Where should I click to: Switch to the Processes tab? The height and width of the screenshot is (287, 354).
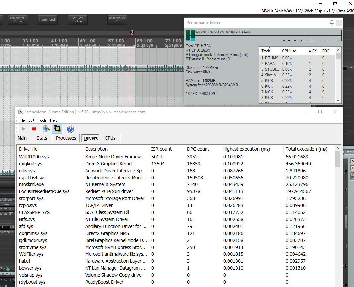[66, 138]
